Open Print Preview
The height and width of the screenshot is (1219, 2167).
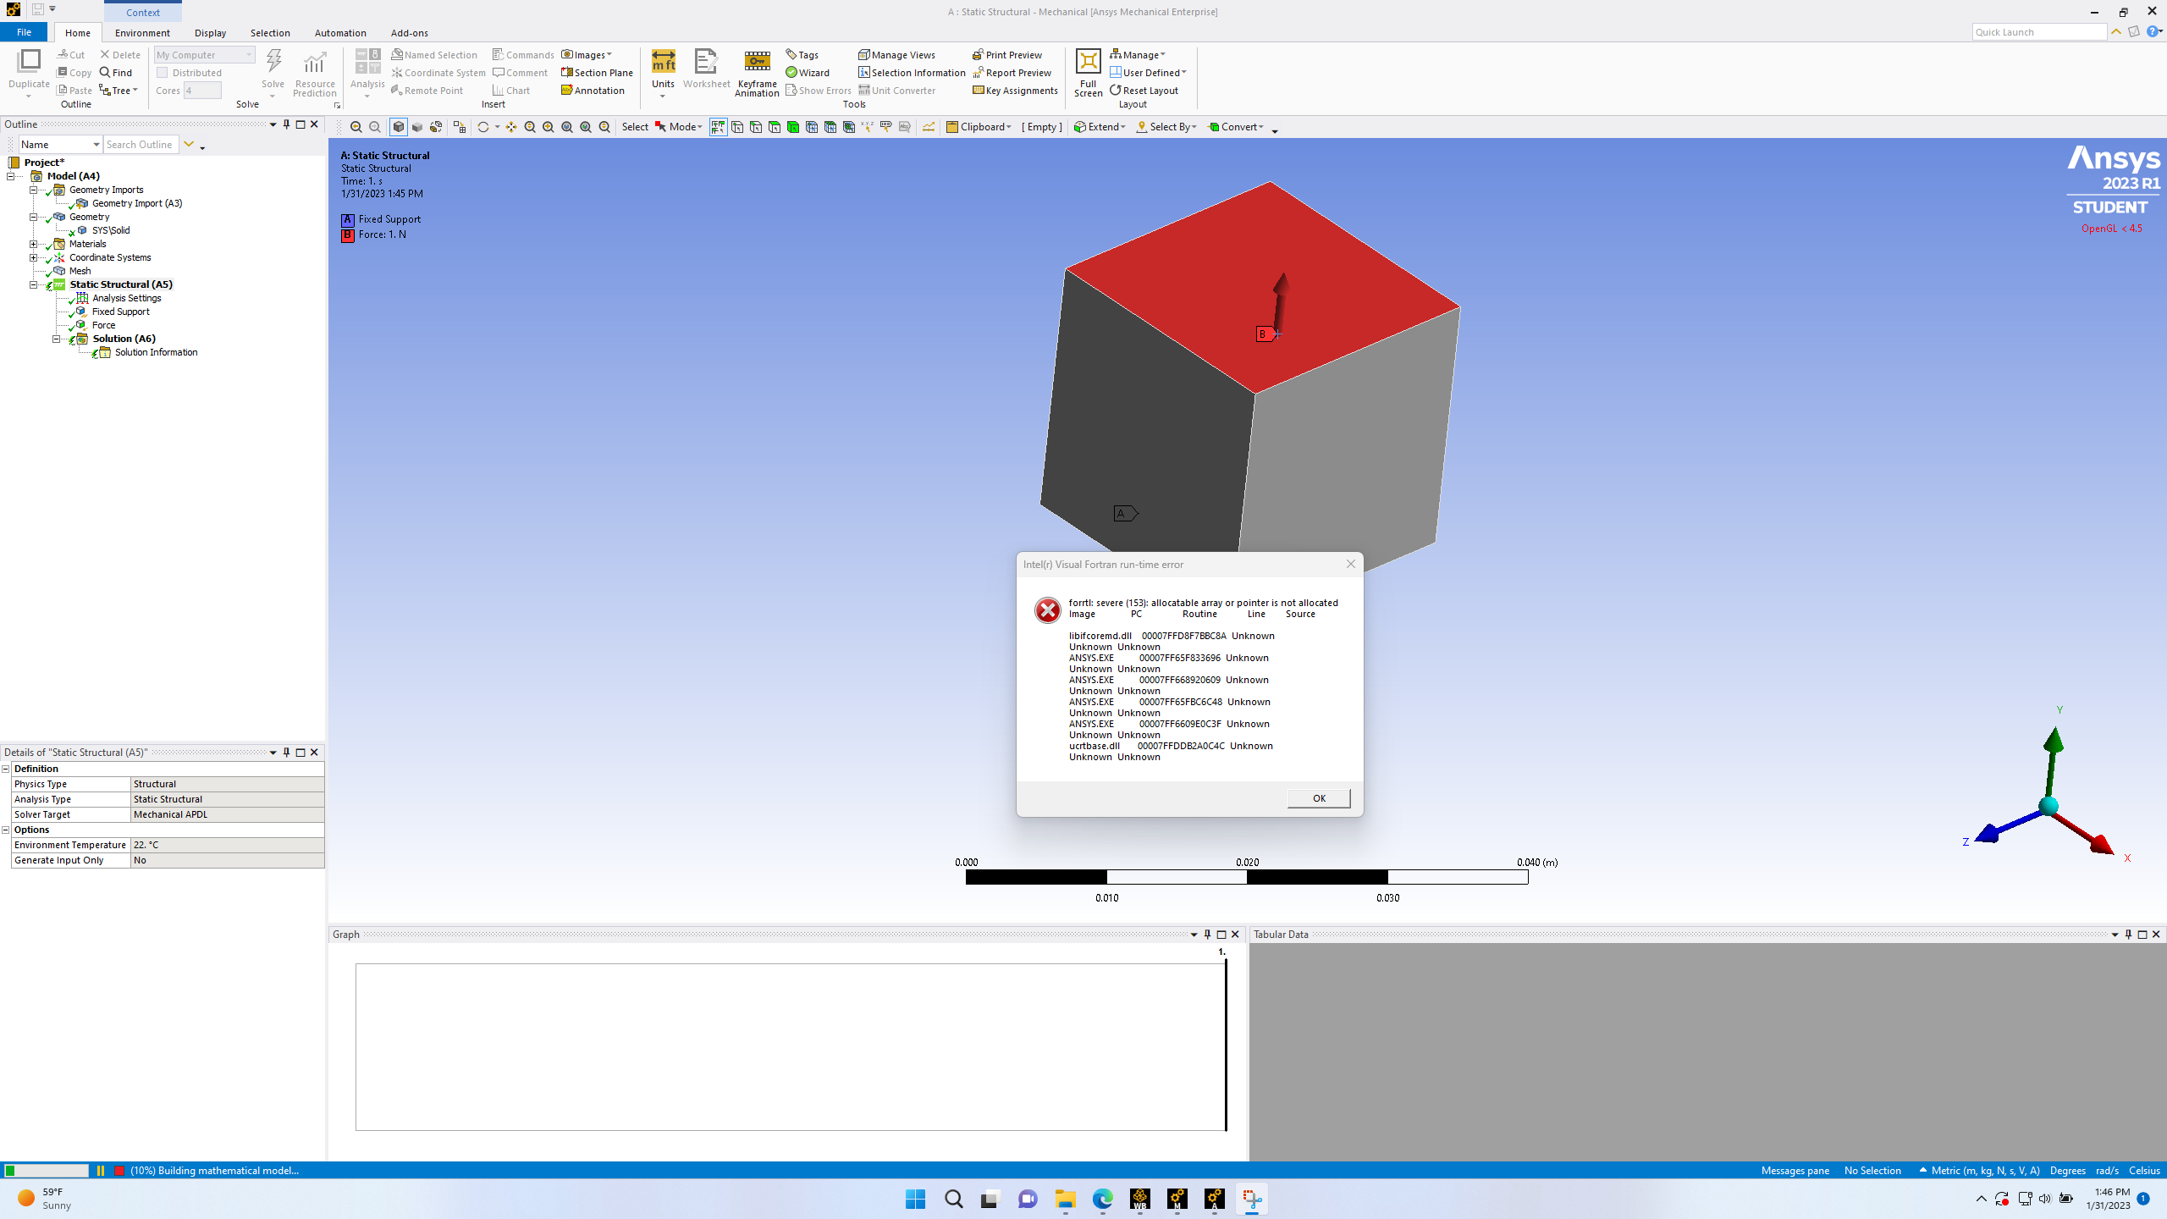pyautogui.click(x=1007, y=55)
